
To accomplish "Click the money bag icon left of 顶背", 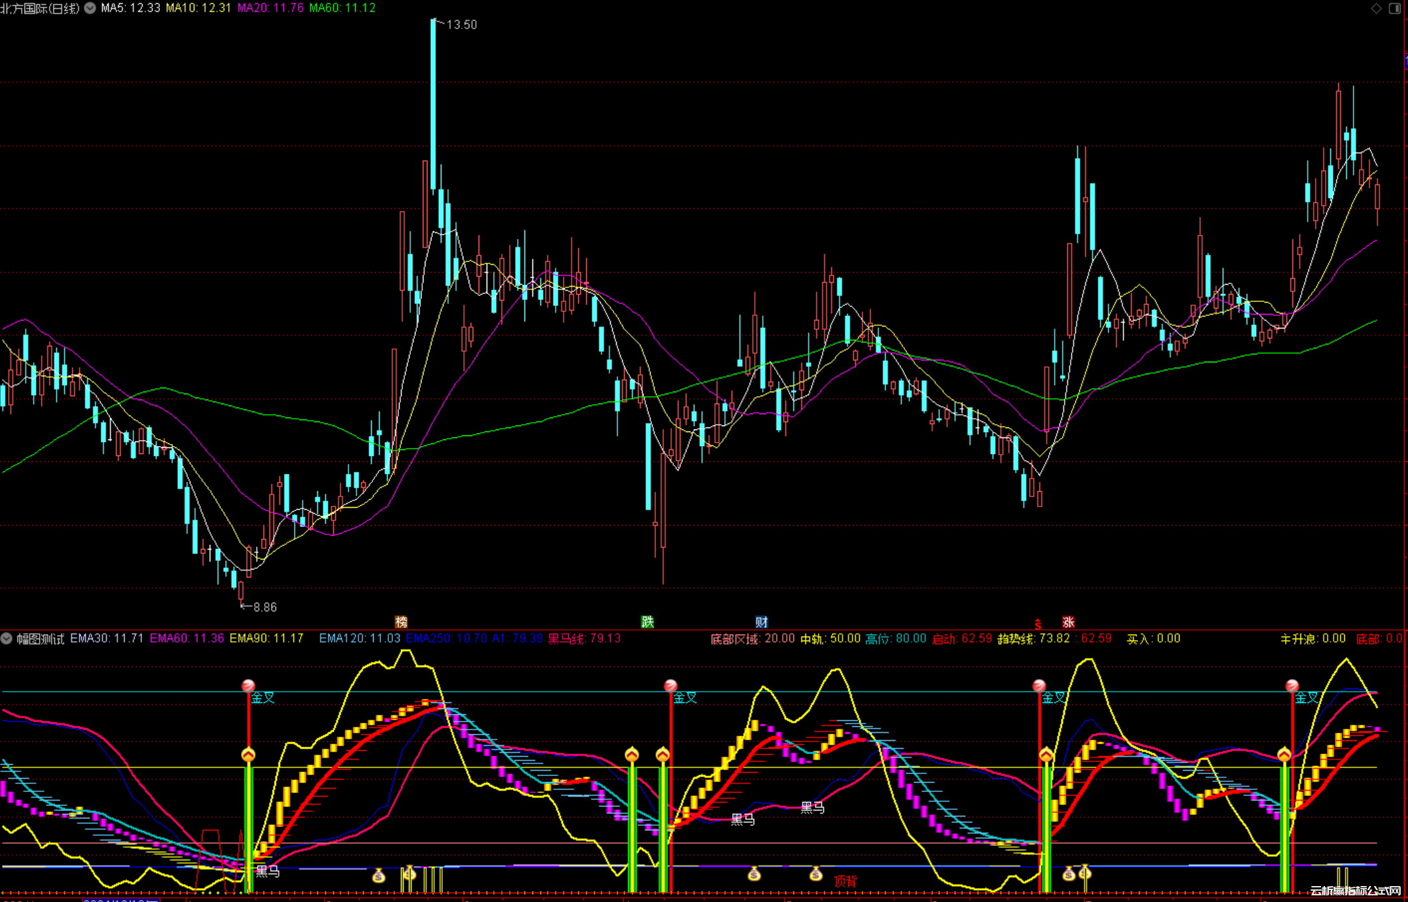I will click(x=816, y=874).
